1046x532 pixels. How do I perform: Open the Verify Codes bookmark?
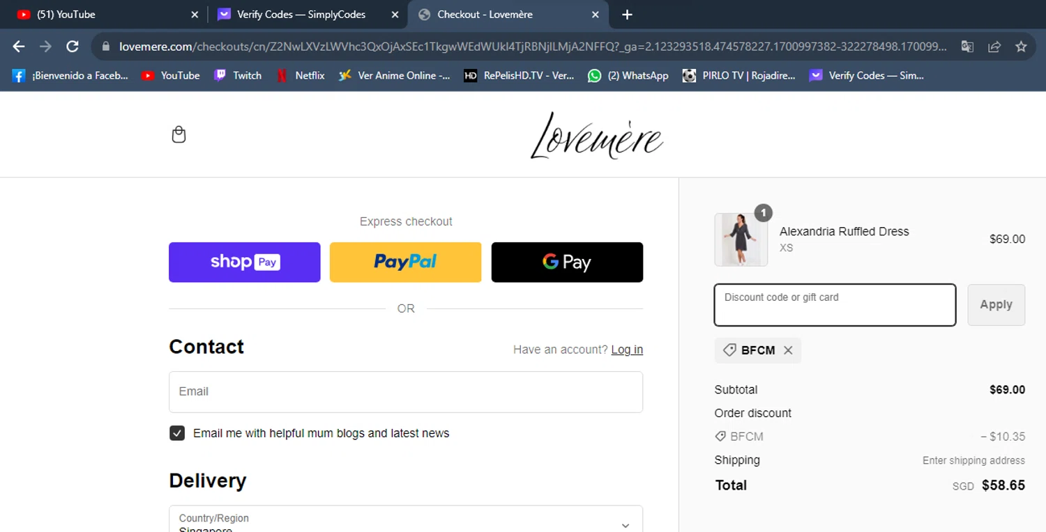point(867,75)
